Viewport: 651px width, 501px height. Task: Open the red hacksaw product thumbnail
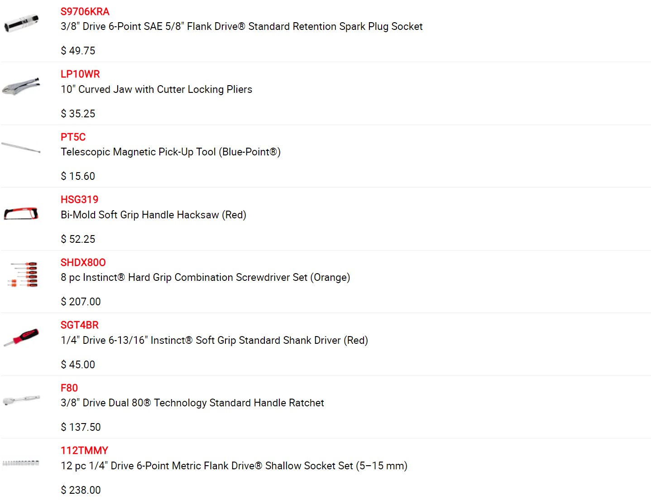coord(21,213)
